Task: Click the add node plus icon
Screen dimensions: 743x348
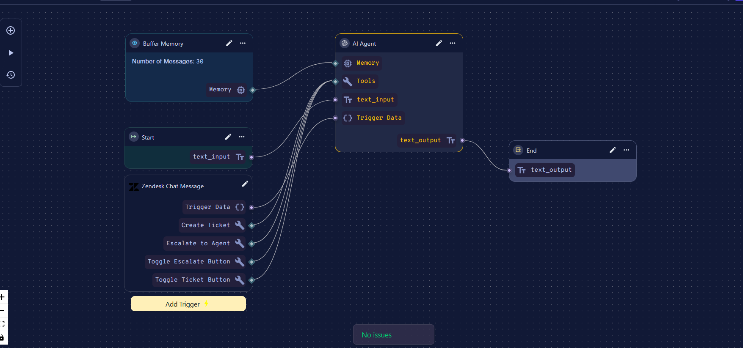Action: tap(11, 30)
